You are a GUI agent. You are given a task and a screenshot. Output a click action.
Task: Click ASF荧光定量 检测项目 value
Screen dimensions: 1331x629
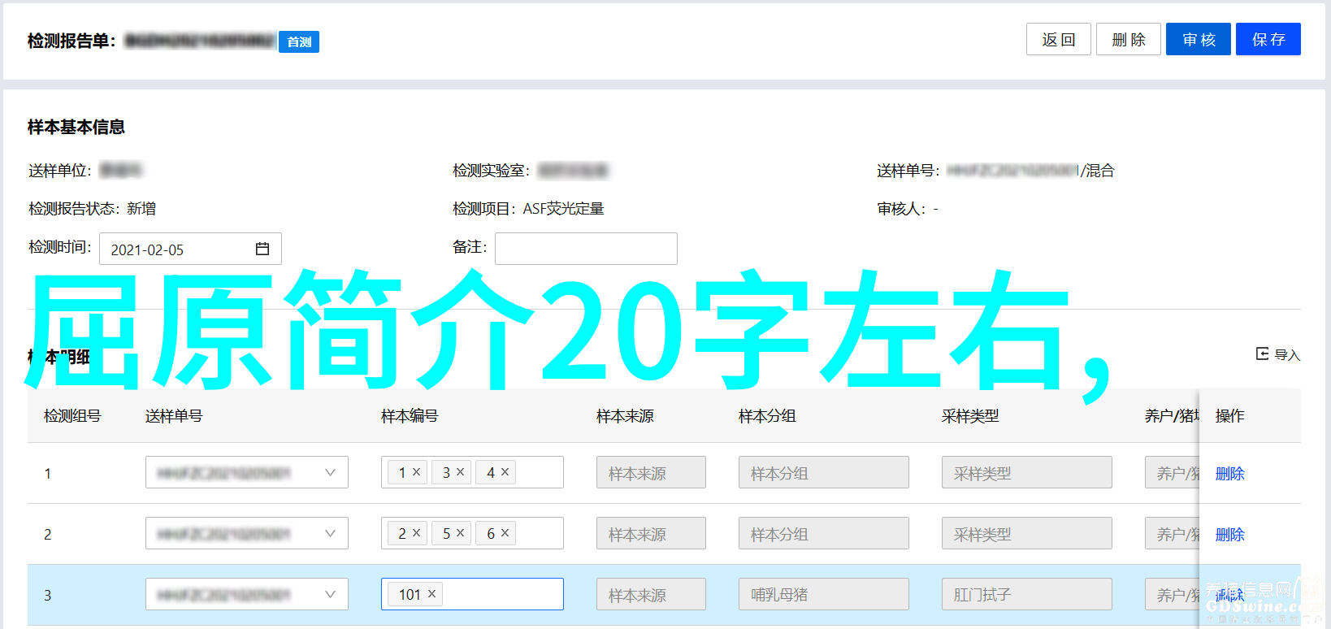click(x=563, y=209)
